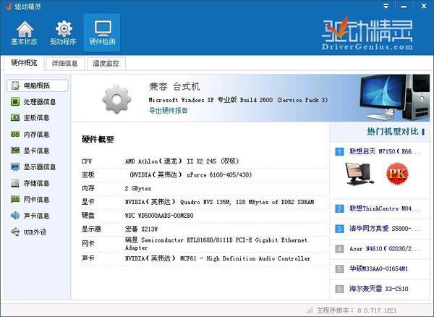
Task: Click the 主板信息 board icon
Action: 15,118
